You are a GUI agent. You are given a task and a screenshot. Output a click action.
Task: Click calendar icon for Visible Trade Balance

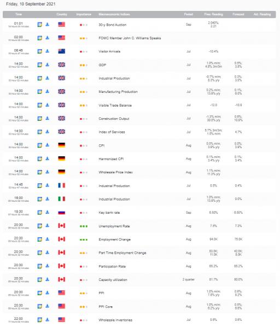point(40,105)
